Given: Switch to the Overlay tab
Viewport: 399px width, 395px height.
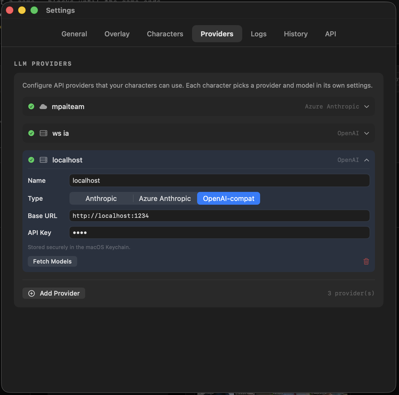Looking at the screenshot, I should click(117, 34).
